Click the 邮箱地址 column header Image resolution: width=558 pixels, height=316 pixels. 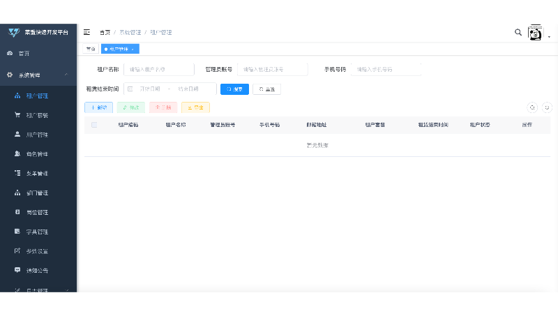pyautogui.click(x=317, y=125)
